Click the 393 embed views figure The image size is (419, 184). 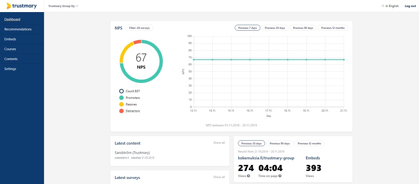[313, 168]
